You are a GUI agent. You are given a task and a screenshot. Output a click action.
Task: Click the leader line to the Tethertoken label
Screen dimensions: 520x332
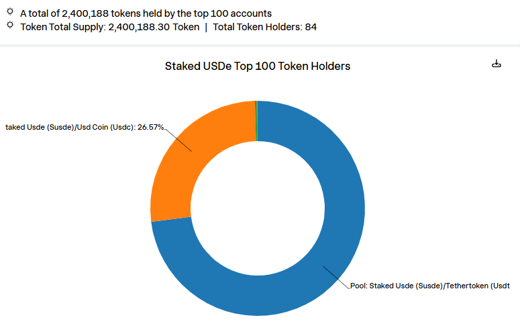(x=337, y=276)
